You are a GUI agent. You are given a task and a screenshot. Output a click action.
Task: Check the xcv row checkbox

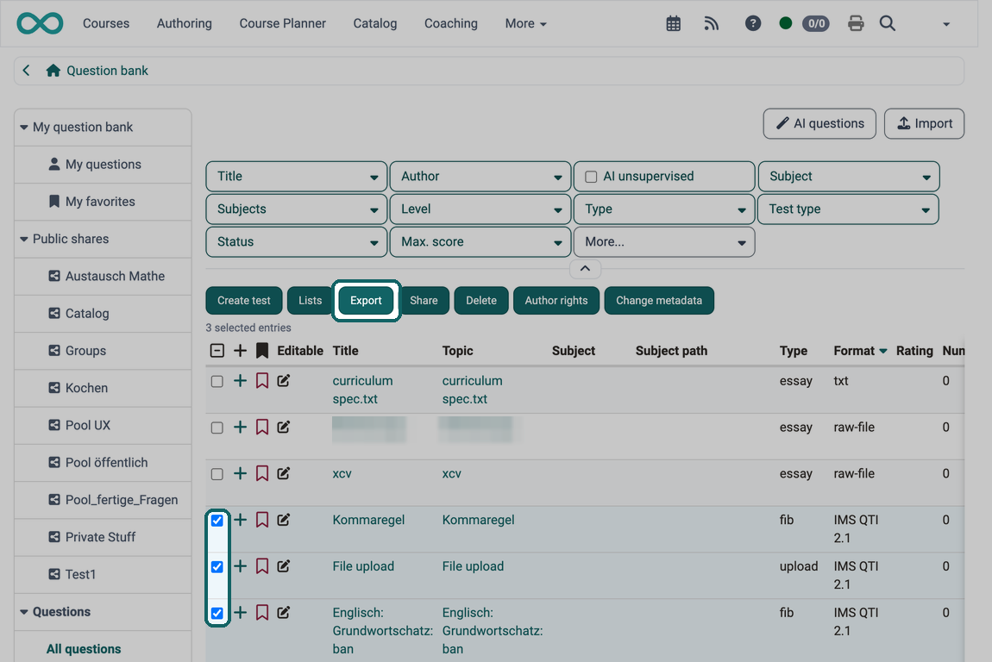click(x=217, y=474)
